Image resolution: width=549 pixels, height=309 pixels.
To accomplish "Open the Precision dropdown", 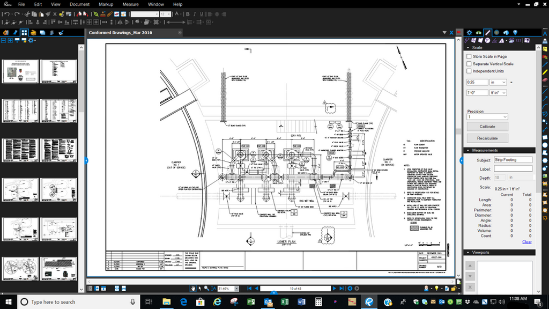I will tap(487, 117).
